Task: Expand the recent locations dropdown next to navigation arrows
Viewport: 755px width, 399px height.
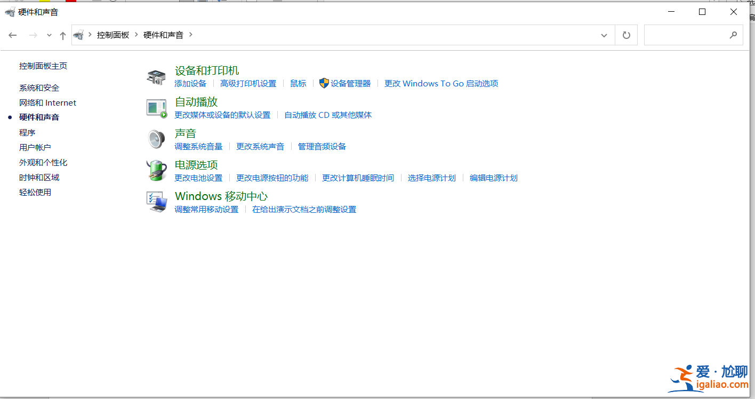Action: coord(49,35)
